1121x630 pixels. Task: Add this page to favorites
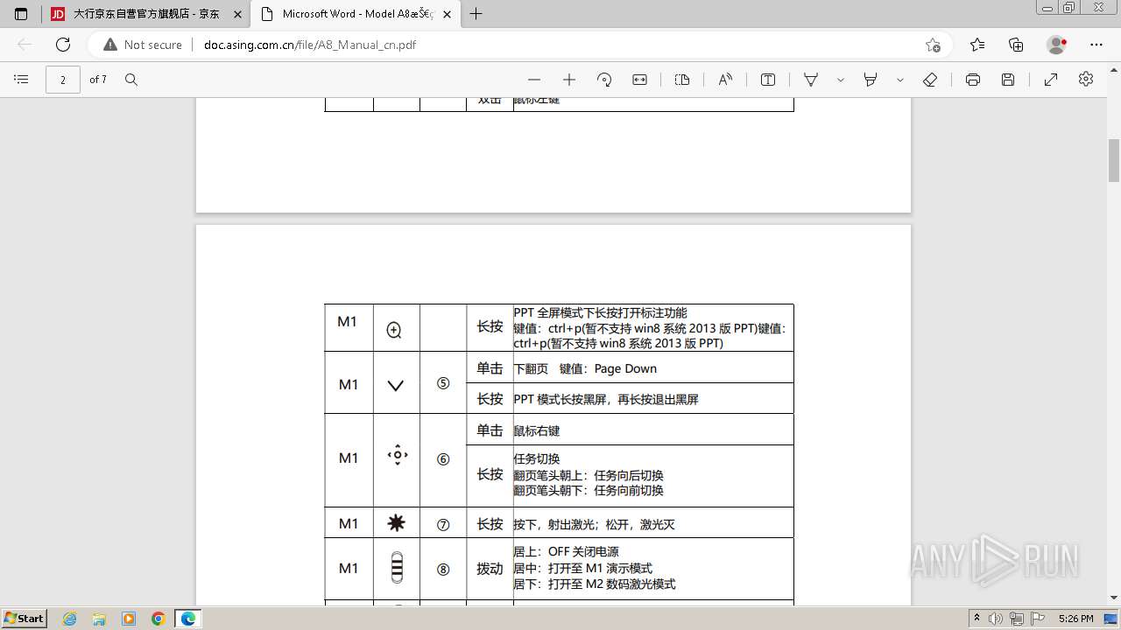click(x=933, y=45)
